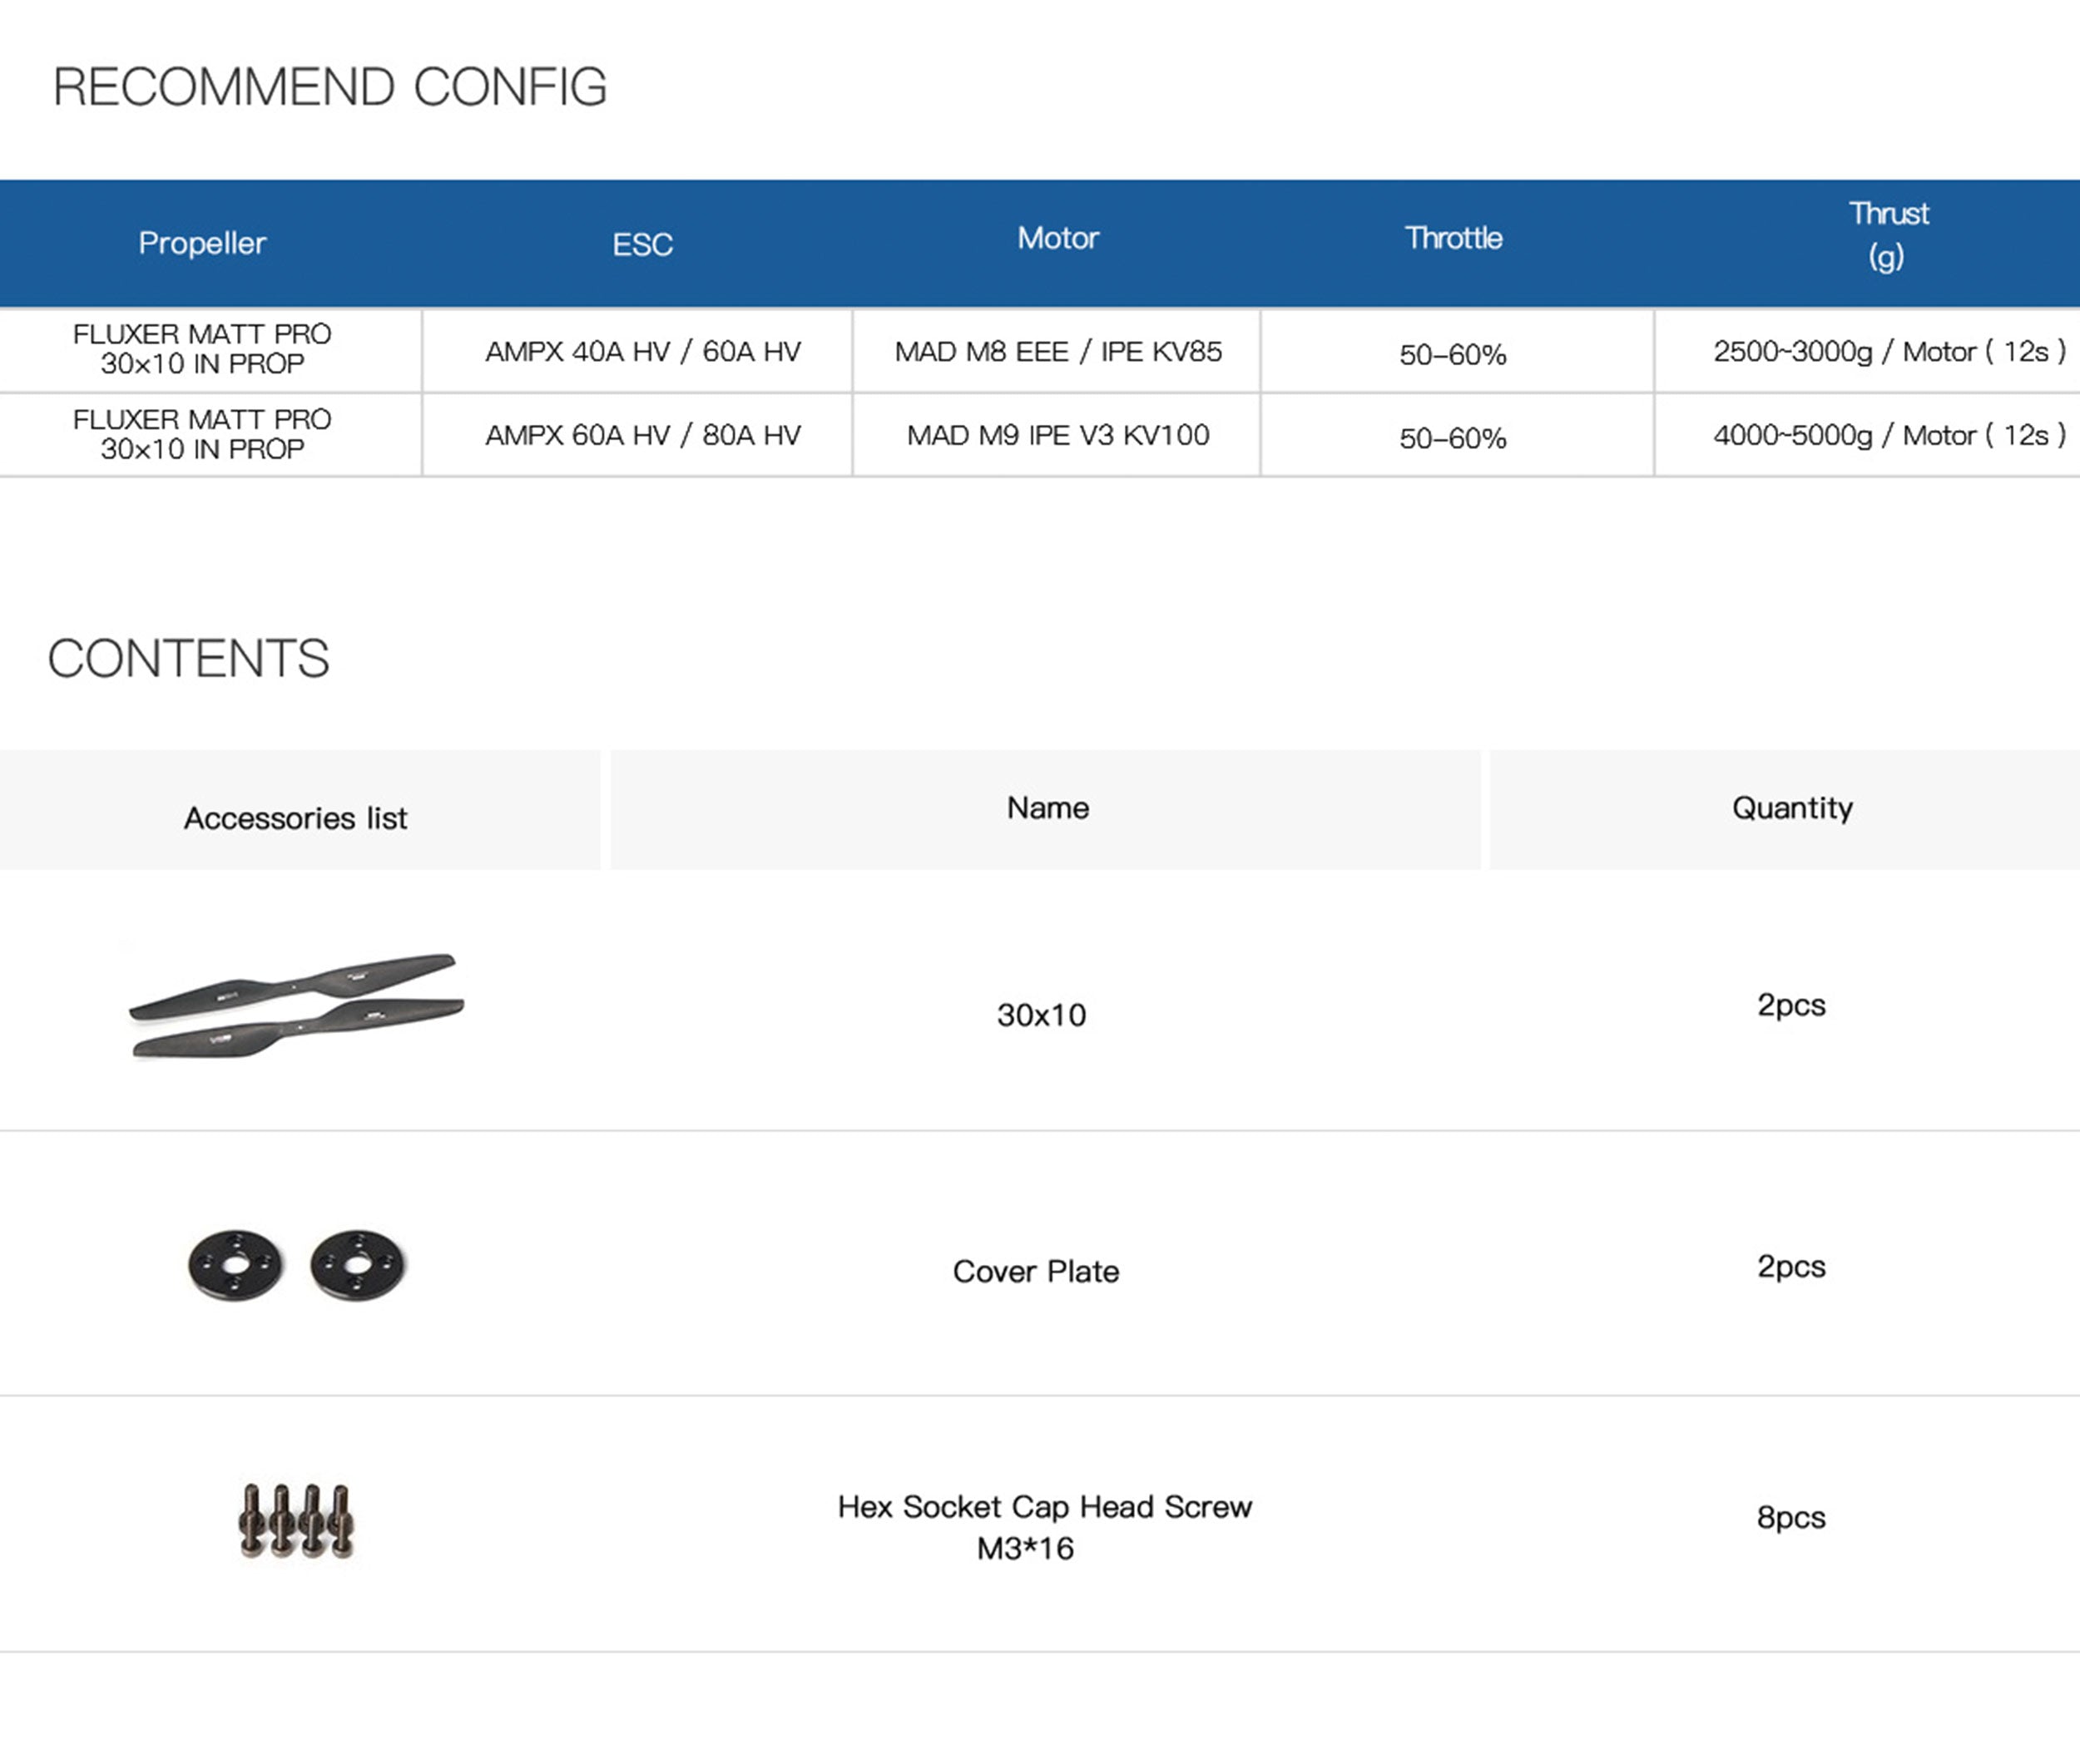This screenshot has width=2080, height=1764.
Task: Click the AMPX 60A HV / 80A HV cell
Action: pyautogui.click(x=642, y=435)
